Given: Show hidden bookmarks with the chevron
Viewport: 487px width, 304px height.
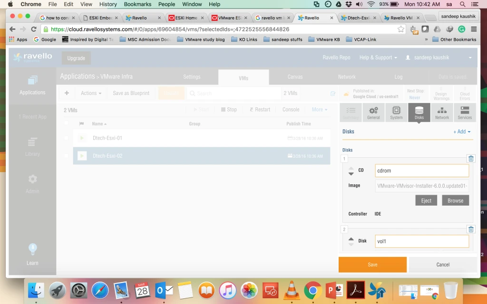Looking at the screenshot, I should pyautogui.click(x=426, y=39).
